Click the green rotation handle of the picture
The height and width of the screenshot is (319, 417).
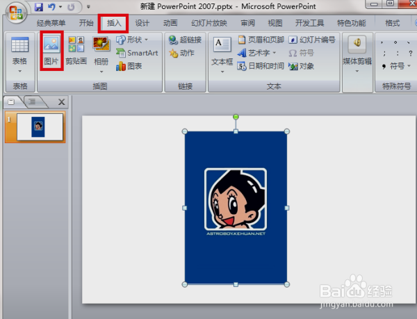click(236, 117)
